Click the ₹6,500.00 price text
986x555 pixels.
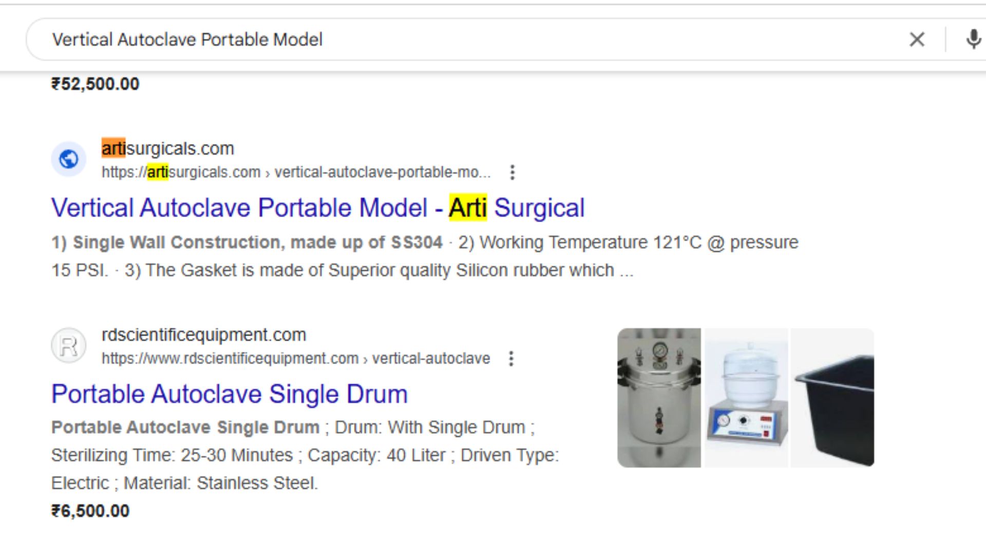tap(90, 511)
